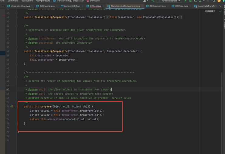Collapse the Javadoc fold at line 52

(17, 26)
